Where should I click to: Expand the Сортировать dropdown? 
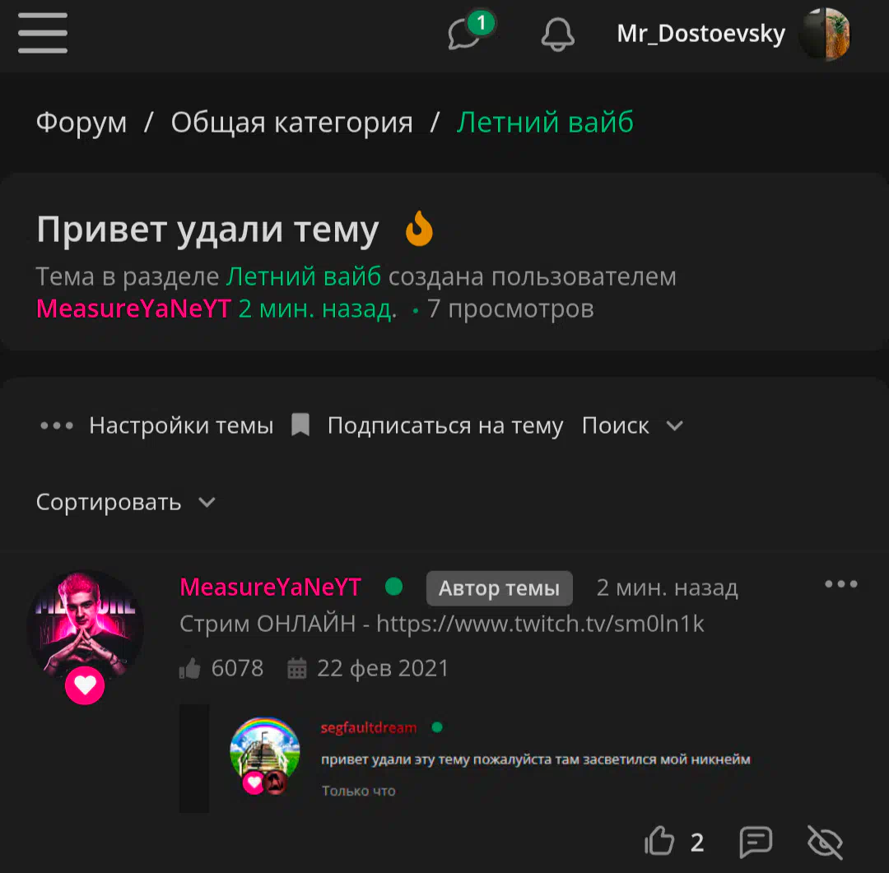point(125,502)
